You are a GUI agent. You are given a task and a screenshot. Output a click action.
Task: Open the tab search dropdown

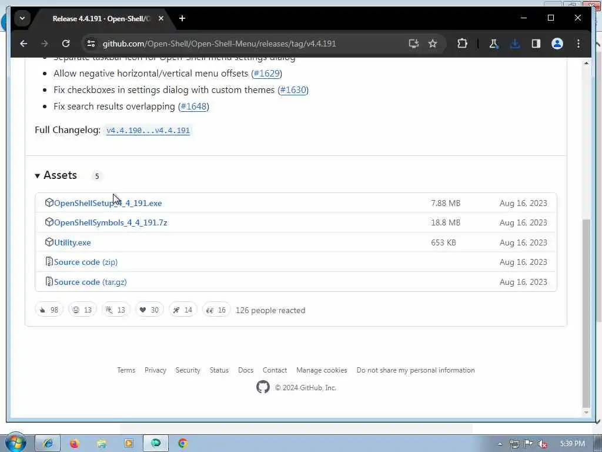[x=22, y=18]
